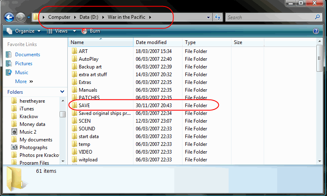Open the address bar history dropdown
Viewport: 327px width, 196px height.
pos(208,18)
